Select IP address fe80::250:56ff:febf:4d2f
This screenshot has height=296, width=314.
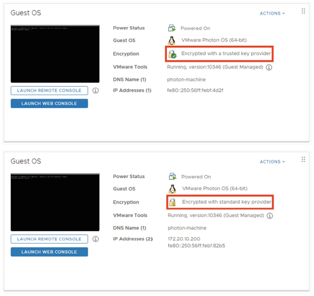pyautogui.click(x=195, y=90)
